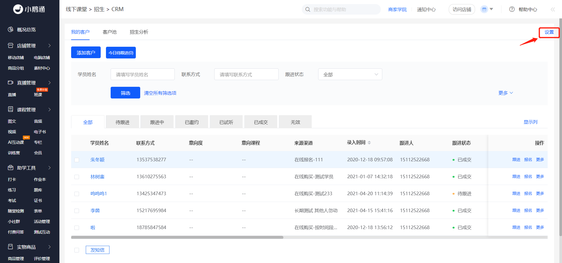Open 设置 in top right
The height and width of the screenshot is (263, 562).
549,32
